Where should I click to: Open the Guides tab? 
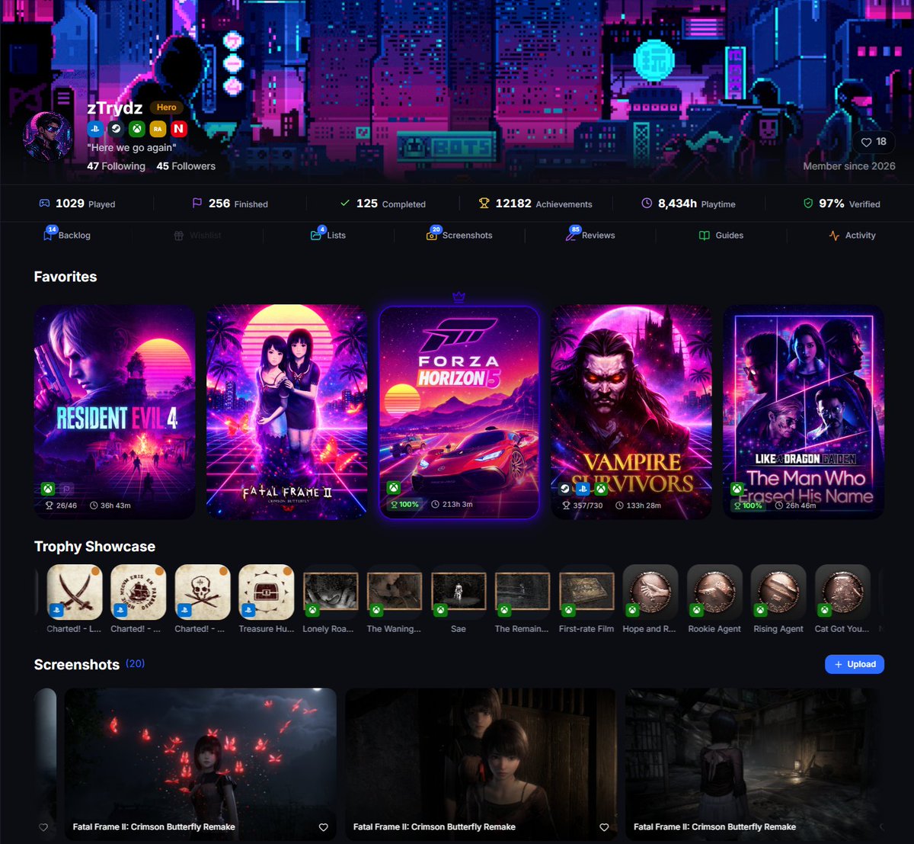pos(721,236)
